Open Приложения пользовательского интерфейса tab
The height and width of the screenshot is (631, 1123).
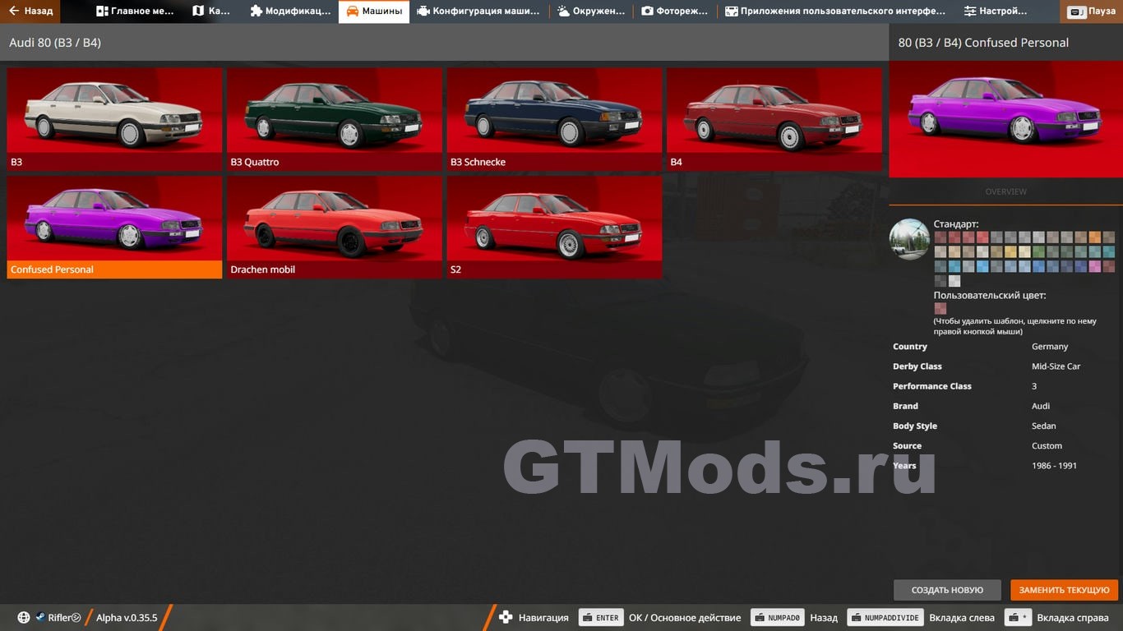pos(835,12)
